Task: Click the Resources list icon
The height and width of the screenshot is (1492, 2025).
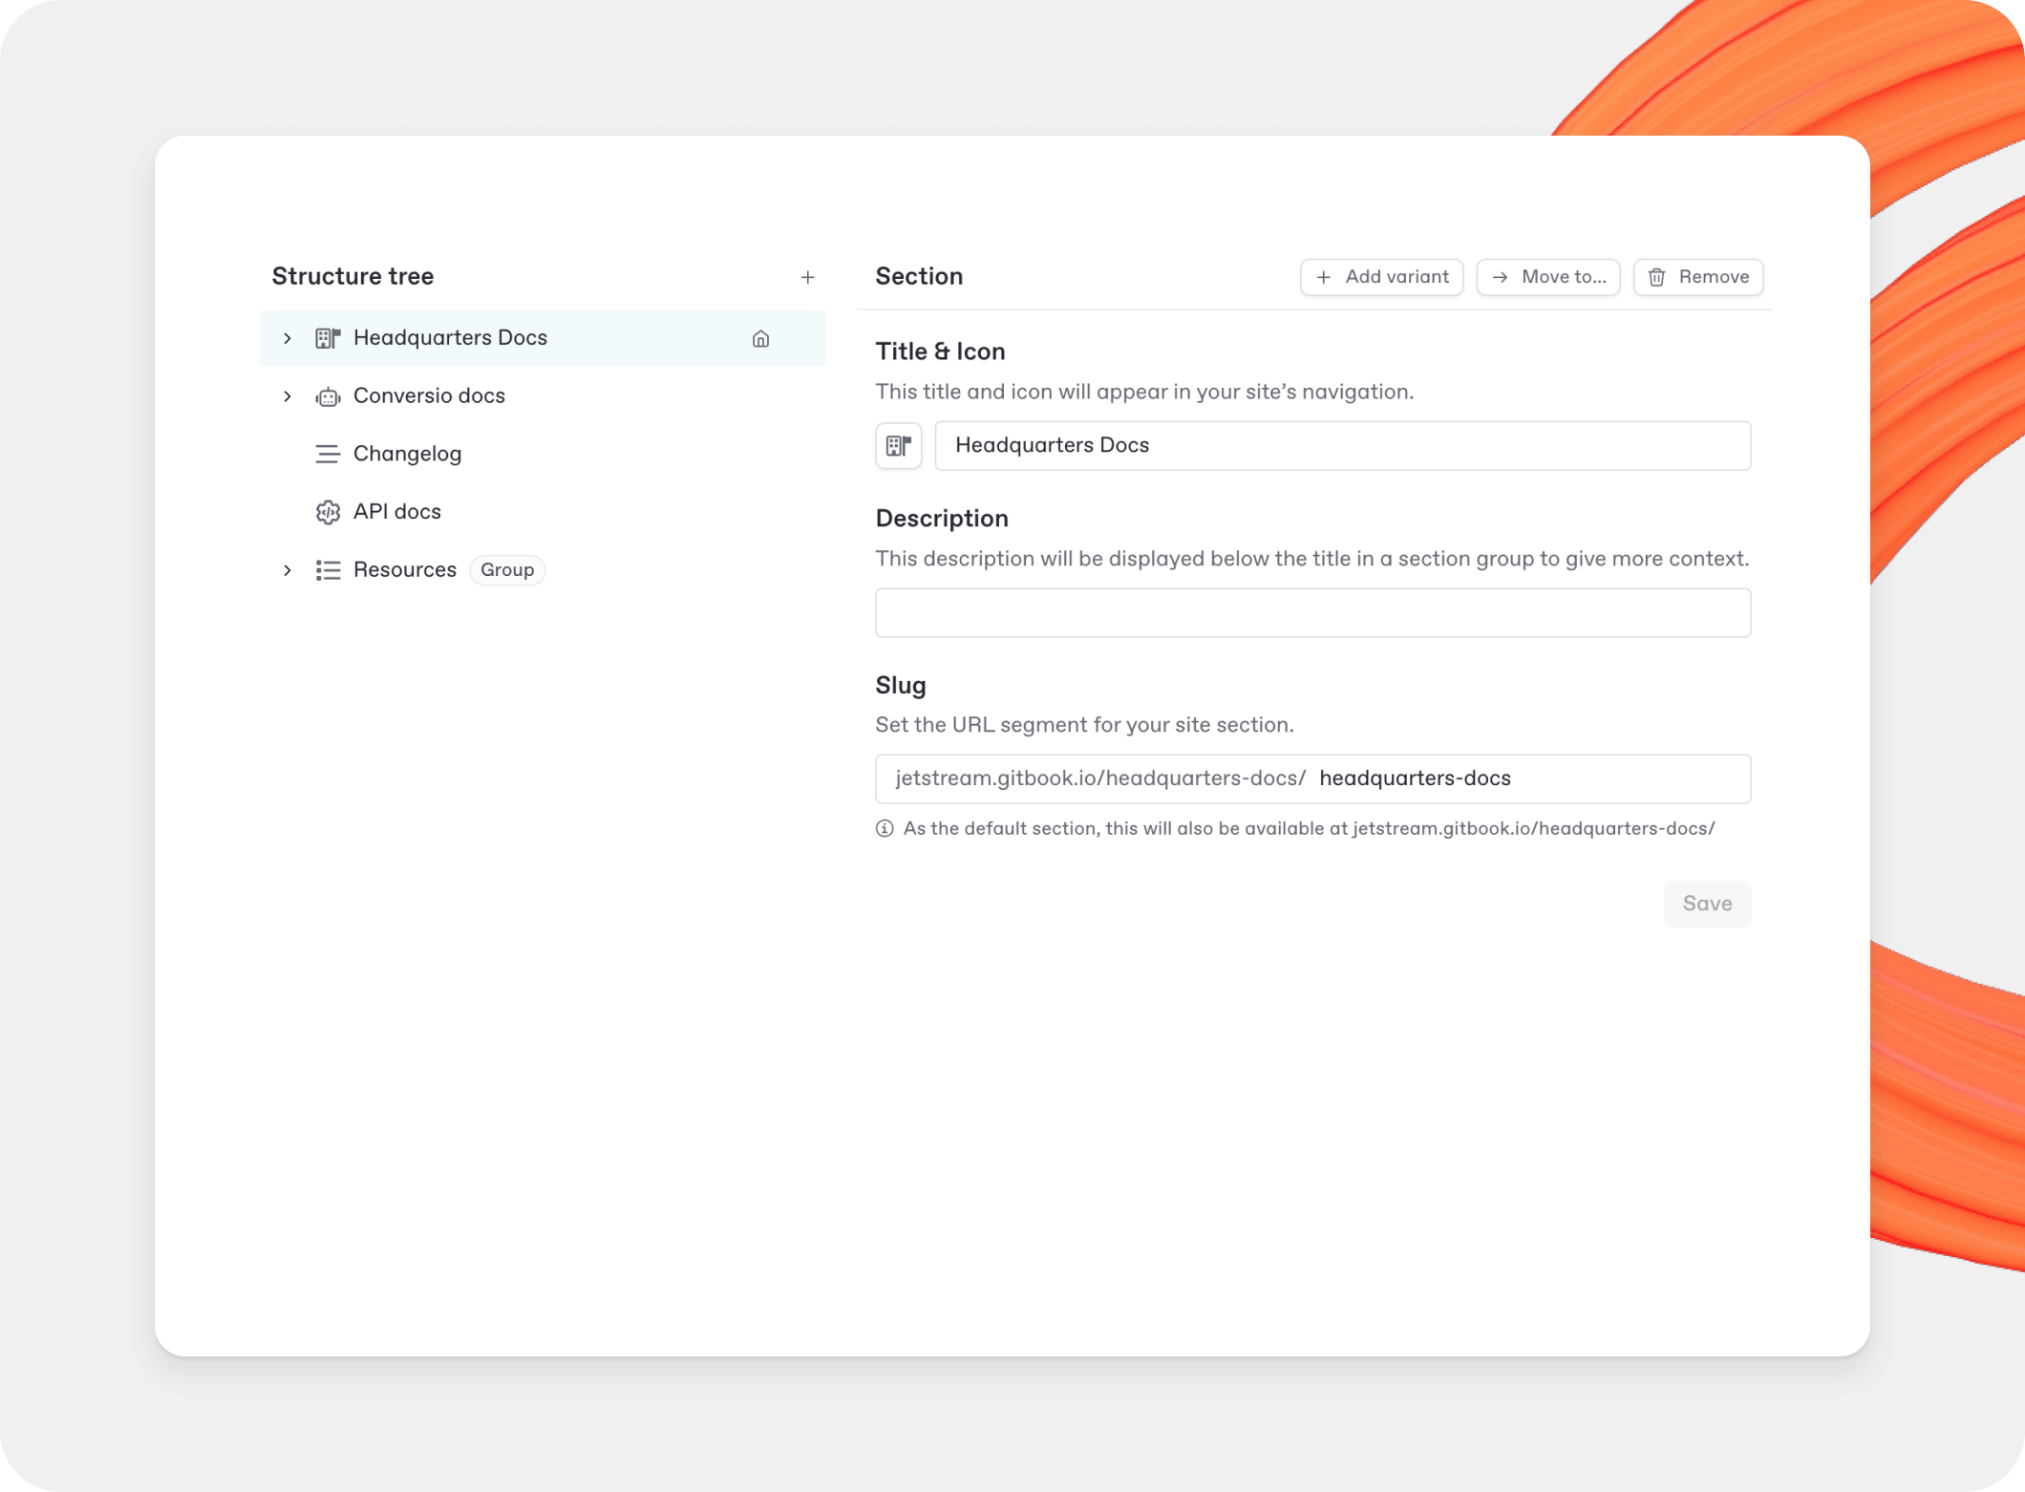Action: pos(328,570)
